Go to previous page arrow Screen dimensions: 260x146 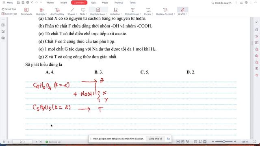(9, 142)
